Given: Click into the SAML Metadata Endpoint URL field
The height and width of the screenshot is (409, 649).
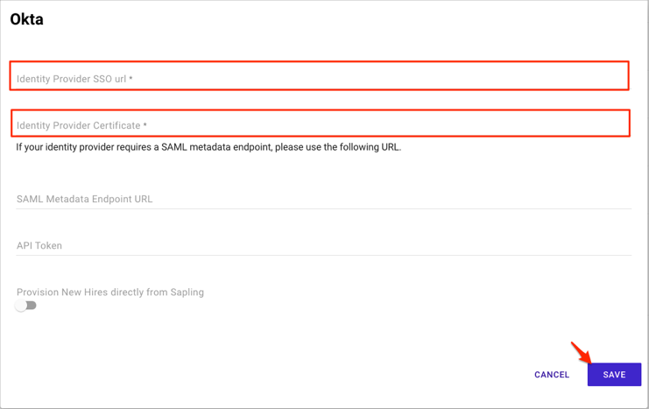Looking at the screenshot, I should coord(323,199).
